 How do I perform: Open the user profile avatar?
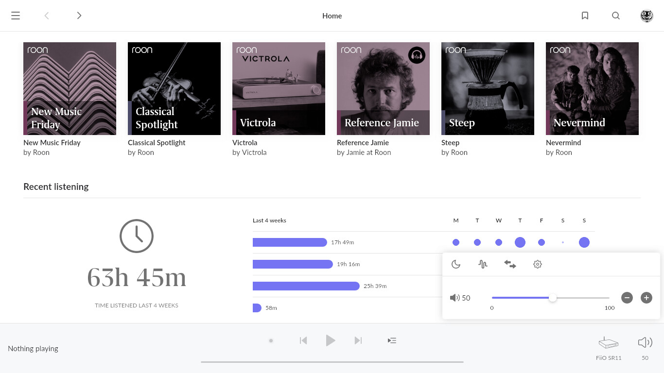[x=647, y=16]
